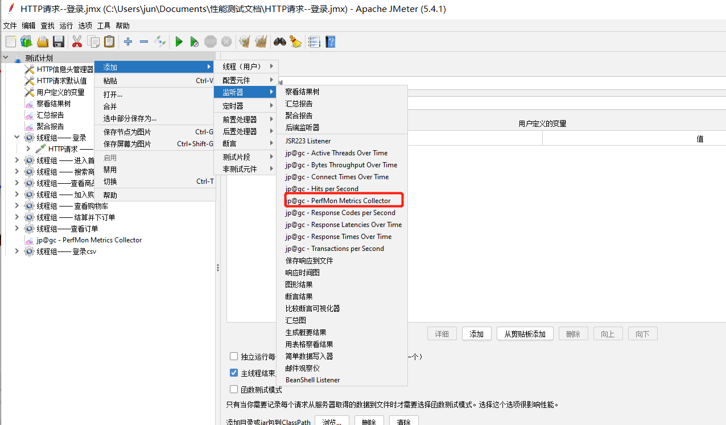Open the 定时器 submenu

click(x=245, y=106)
